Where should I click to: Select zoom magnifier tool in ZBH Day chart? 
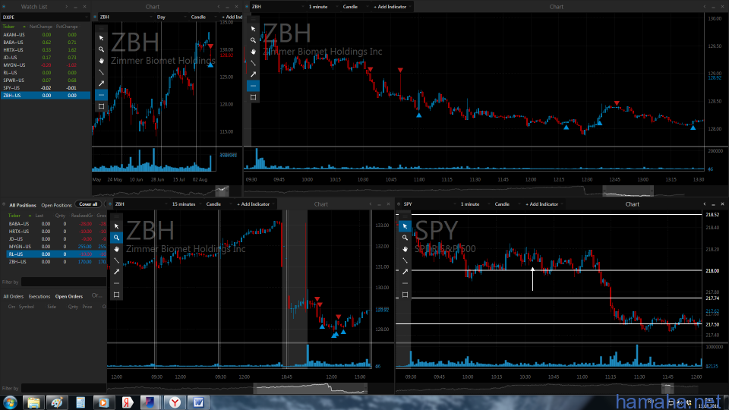(101, 49)
